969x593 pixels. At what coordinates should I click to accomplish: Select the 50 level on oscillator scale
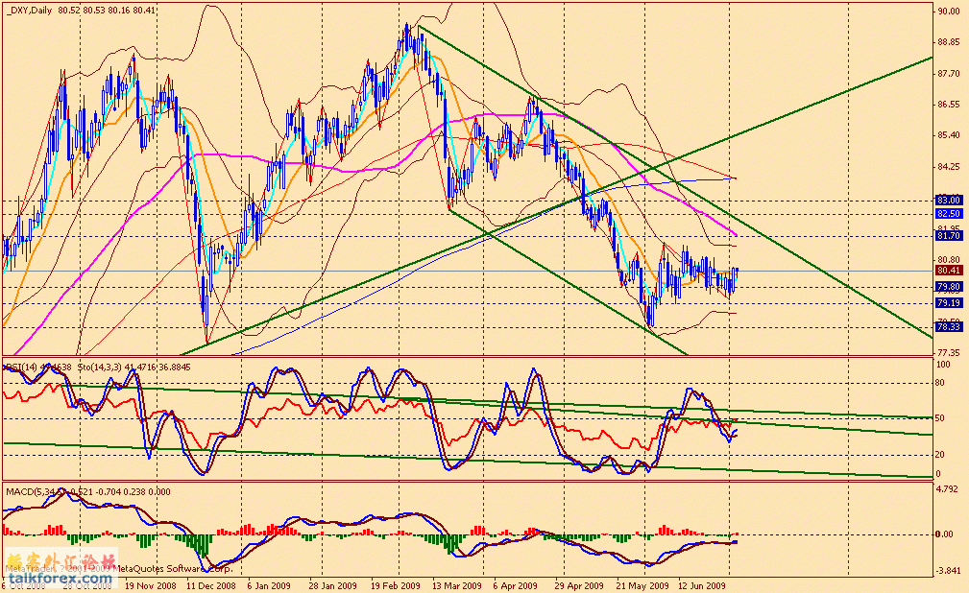pos(940,418)
